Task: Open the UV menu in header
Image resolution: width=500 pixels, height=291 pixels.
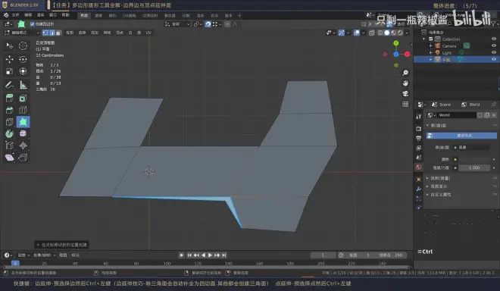Action: click(148, 33)
